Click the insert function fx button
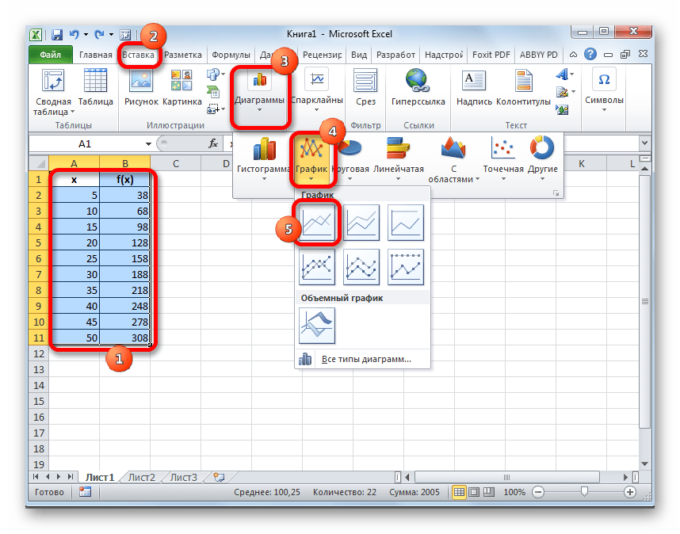This screenshot has height=534, width=680. coord(213,143)
